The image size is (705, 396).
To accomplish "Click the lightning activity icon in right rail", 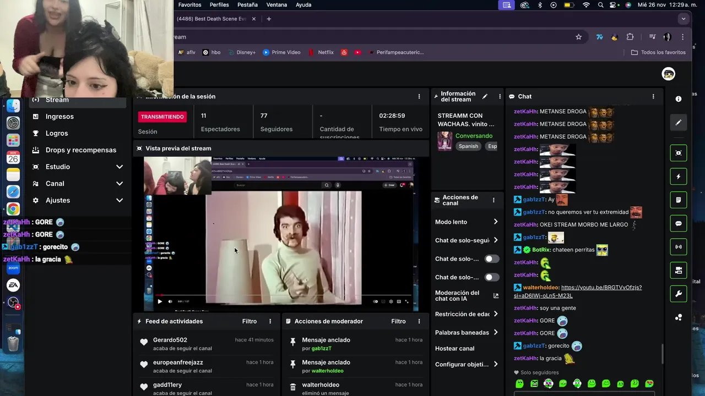I will tap(679, 177).
